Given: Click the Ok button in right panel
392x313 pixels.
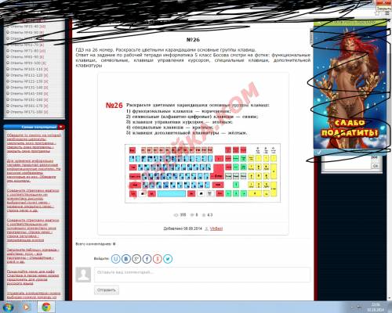Looking at the screenshot, I should [376, 166].
